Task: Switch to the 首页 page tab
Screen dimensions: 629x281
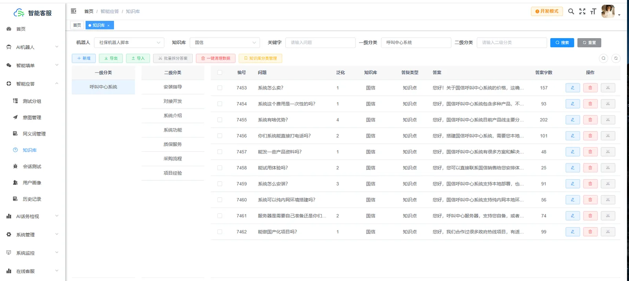Action: [77, 26]
